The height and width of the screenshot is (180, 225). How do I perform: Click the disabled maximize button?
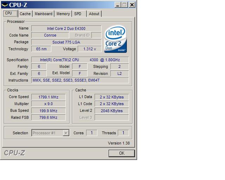[x=124, y=5]
